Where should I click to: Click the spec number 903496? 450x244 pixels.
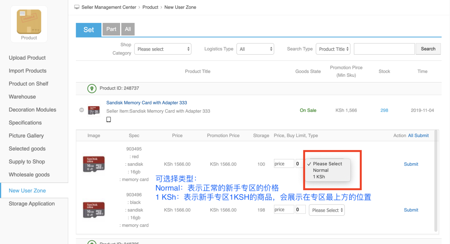coord(134,195)
